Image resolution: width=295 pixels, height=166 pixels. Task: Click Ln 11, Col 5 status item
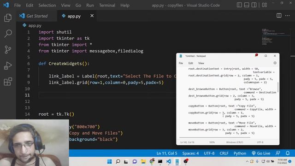pos(167,153)
